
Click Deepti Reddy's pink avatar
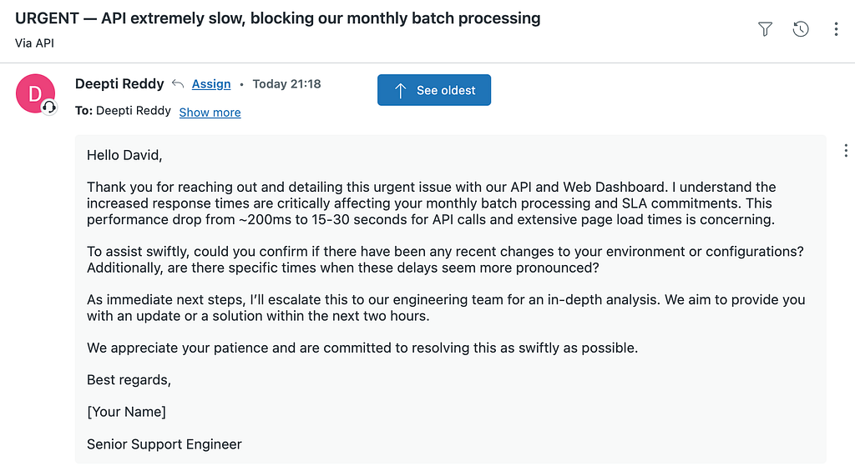click(35, 93)
